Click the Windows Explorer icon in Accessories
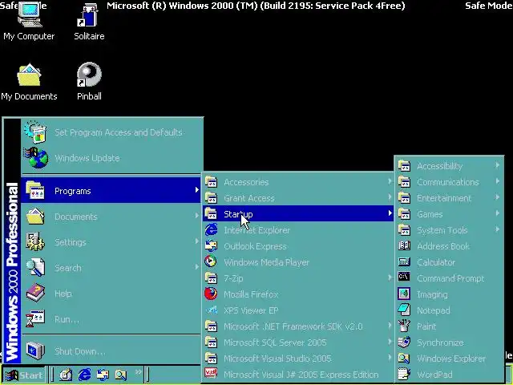Image resolution: width=513 pixels, height=385 pixels. click(x=404, y=358)
